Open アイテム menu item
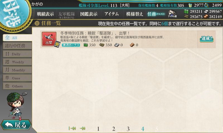This screenshot has height=133, width=223. [x=111, y=14]
